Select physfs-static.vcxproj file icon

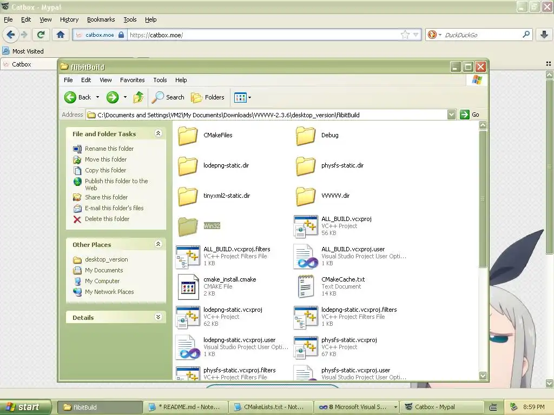tap(306, 347)
